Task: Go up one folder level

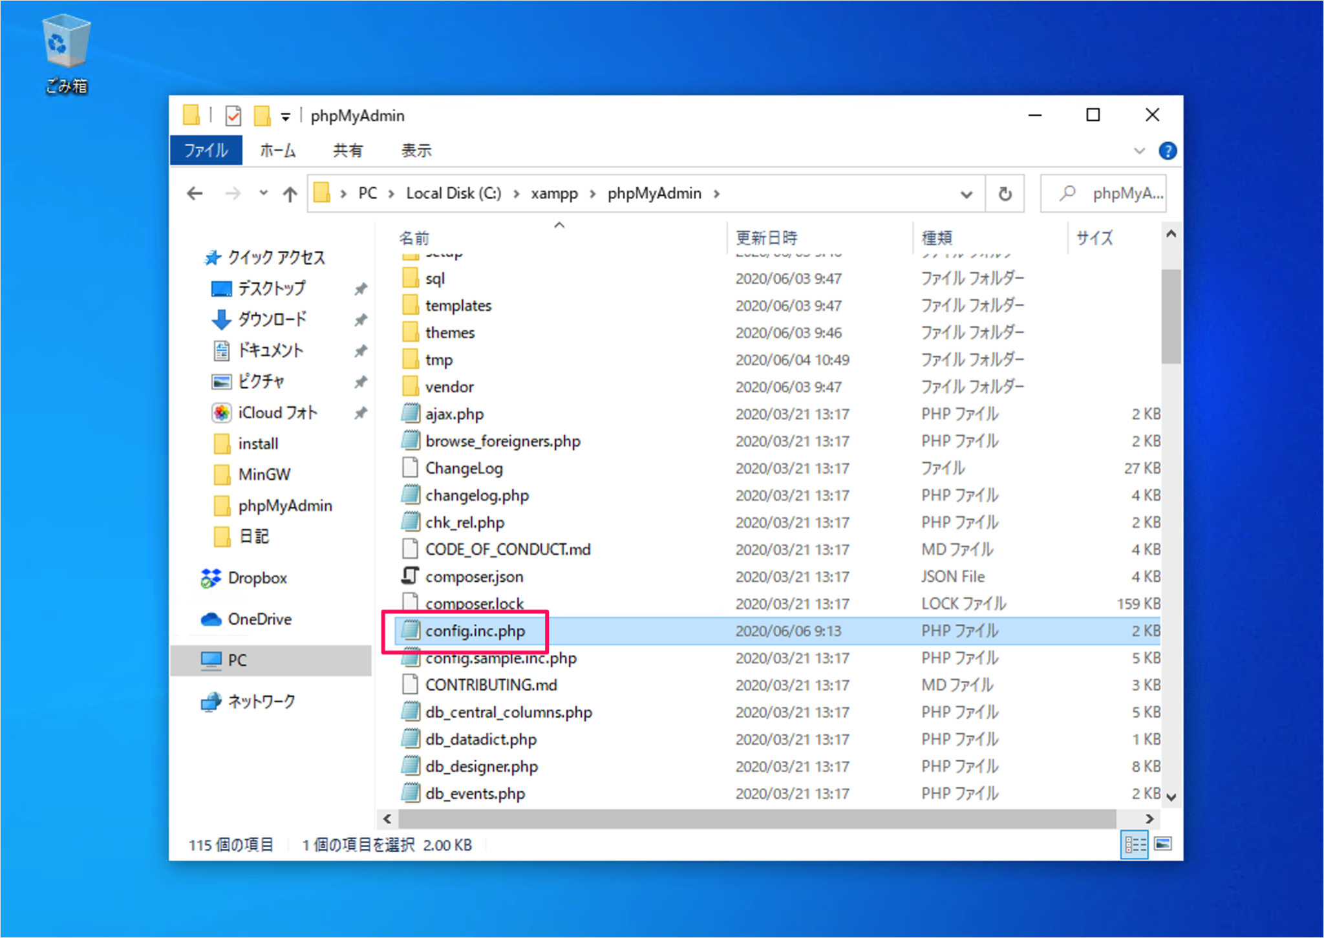Action: 290,193
